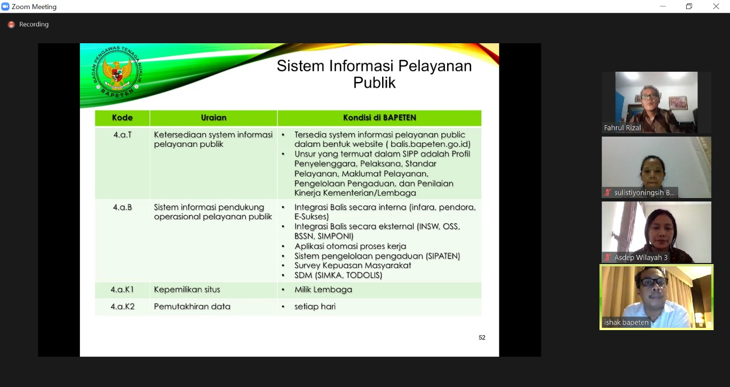Click the Recording label text
Viewport: 730px width, 387px height.
(x=34, y=24)
